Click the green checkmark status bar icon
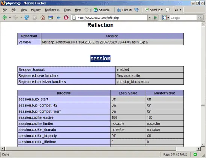The height and width of the screenshot is (158, 206). tap(195, 154)
